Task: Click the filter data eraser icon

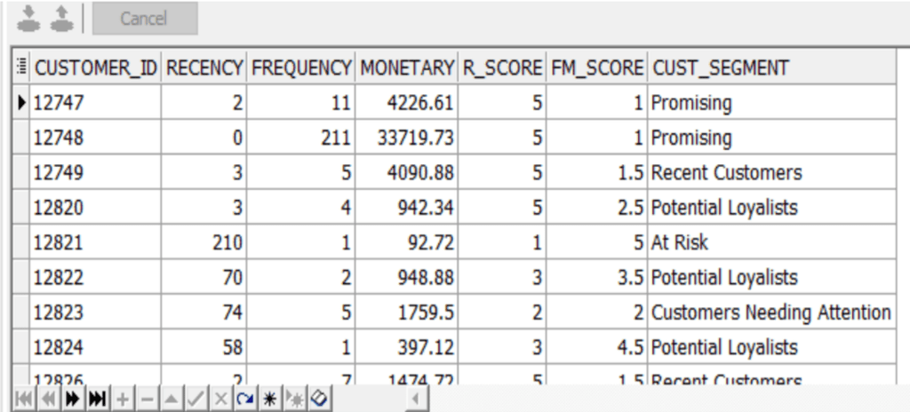Action: [319, 399]
